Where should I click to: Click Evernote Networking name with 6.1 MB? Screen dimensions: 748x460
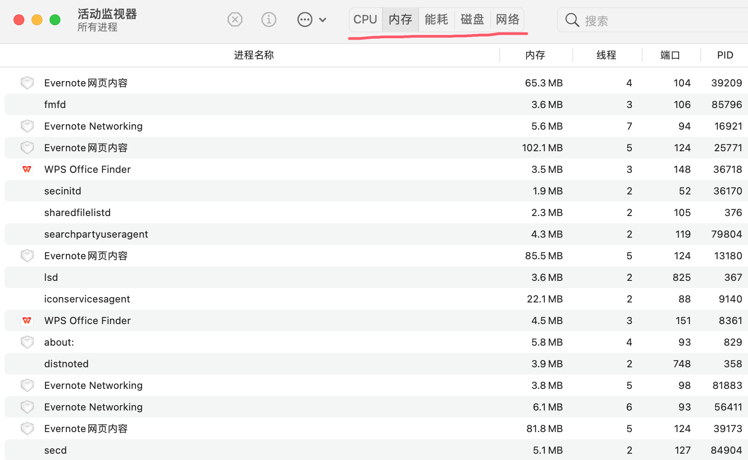coord(93,407)
